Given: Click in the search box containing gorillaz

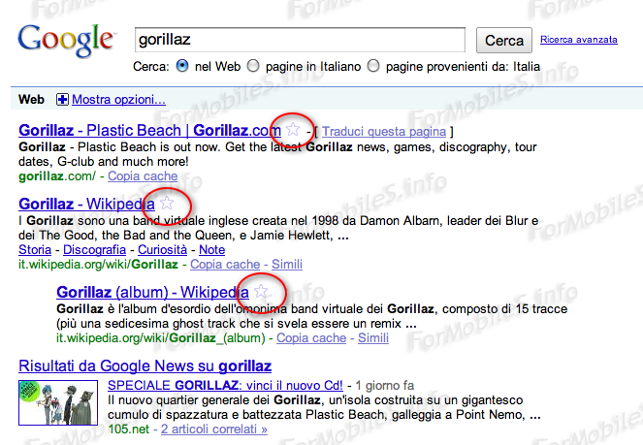Looking at the screenshot, I should point(301,41).
